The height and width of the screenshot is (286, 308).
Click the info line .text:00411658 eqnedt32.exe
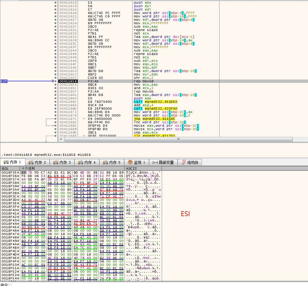tap(46, 155)
